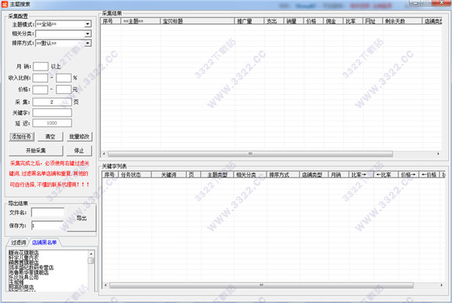452x303 pixels.
Task: Open the 主题模式 dropdown
Action: point(87,24)
